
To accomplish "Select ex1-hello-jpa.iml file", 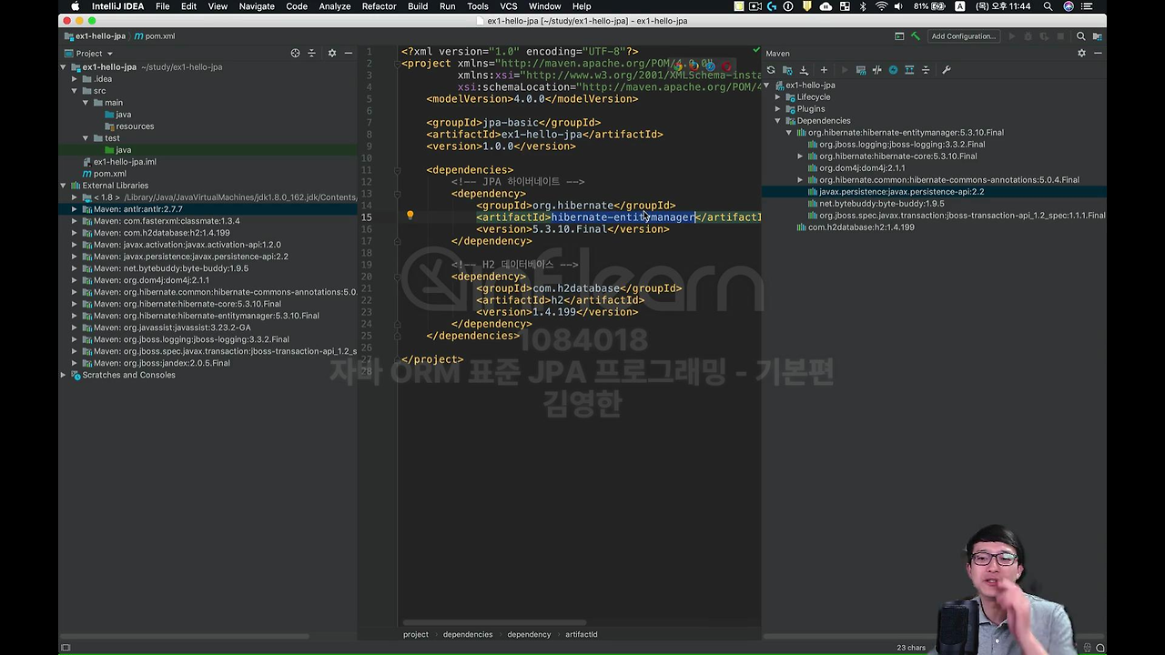I will 125,162.
